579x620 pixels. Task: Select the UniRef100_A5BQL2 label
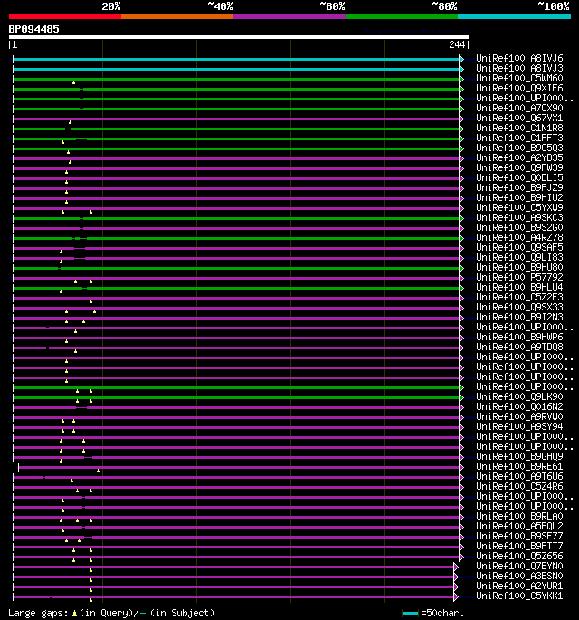tap(519, 526)
